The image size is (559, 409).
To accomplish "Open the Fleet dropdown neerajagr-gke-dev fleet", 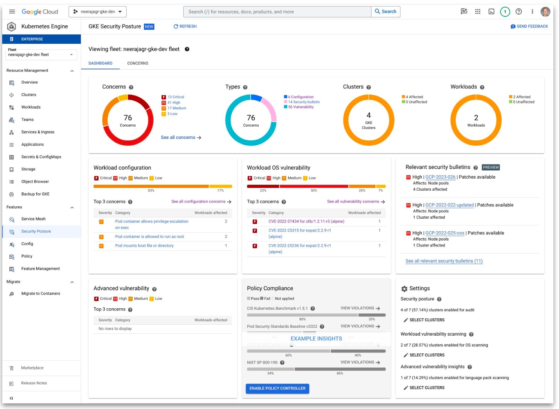I will 41,55.
